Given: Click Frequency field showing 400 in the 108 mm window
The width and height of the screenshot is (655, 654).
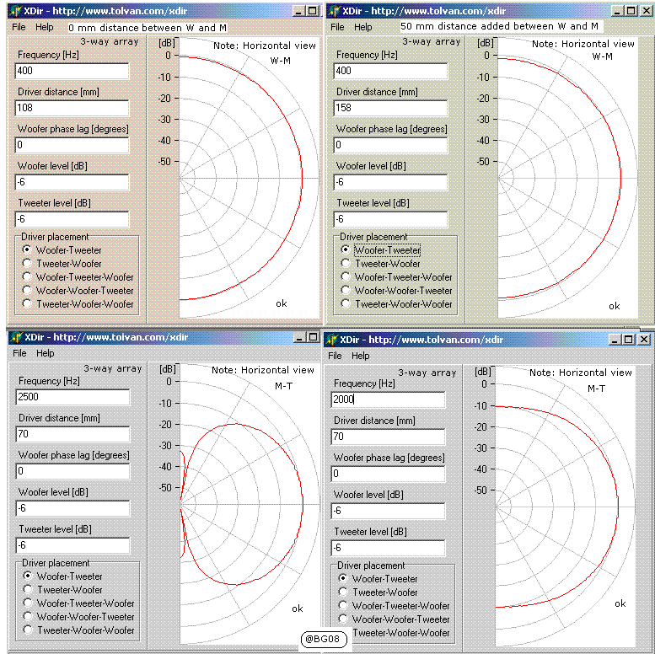Looking at the screenshot, I should tap(72, 71).
